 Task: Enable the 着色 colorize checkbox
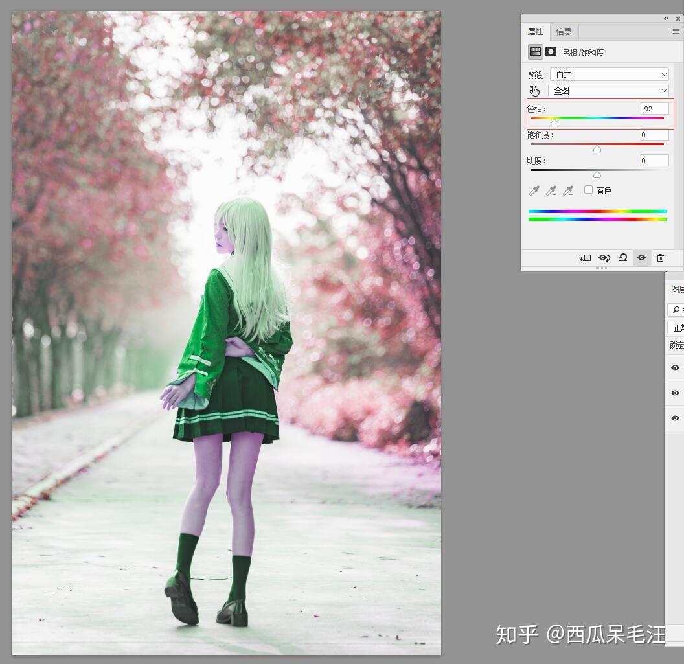click(x=589, y=190)
